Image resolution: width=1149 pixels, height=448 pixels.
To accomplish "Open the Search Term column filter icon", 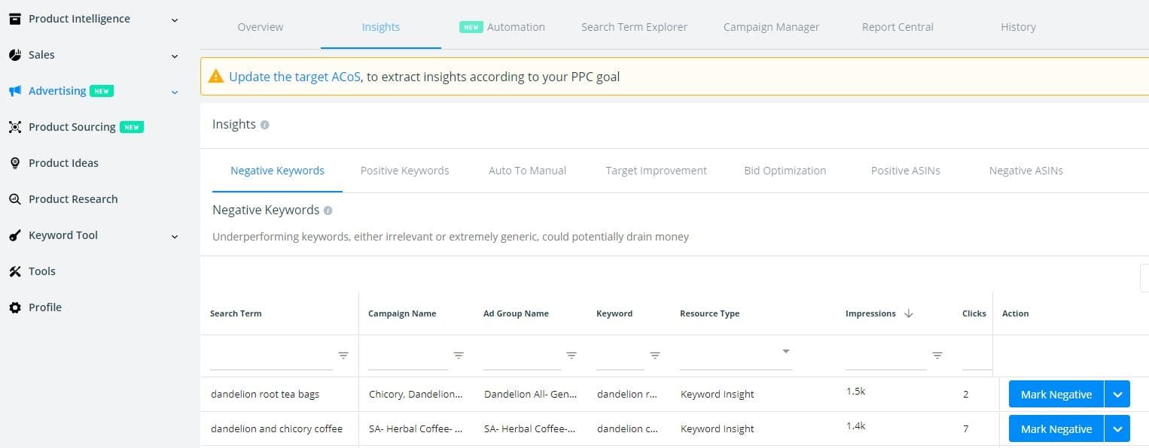I will click(343, 356).
